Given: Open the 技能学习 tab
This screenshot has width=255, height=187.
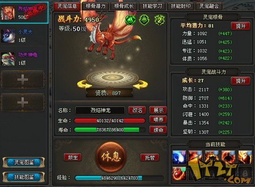Looking at the screenshot, I should point(153,6).
